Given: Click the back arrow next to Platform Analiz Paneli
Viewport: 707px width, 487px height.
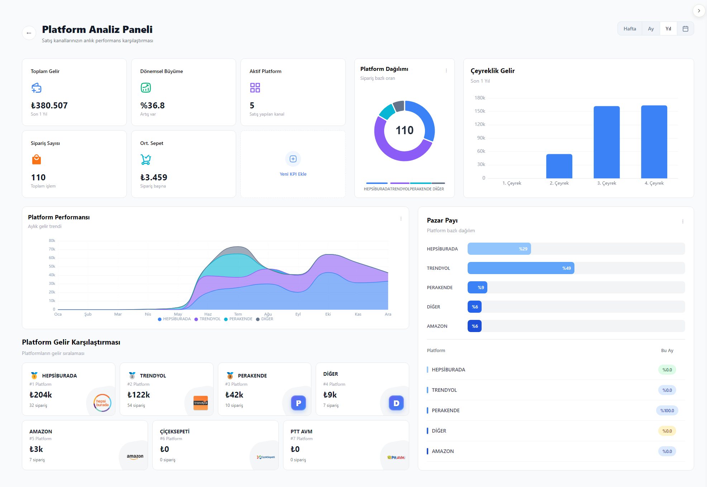Looking at the screenshot, I should [29, 33].
